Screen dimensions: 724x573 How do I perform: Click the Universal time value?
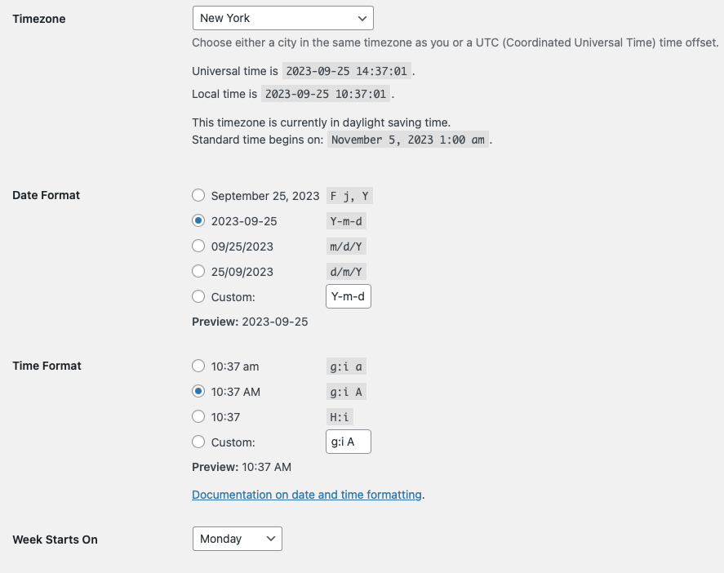point(347,71)
